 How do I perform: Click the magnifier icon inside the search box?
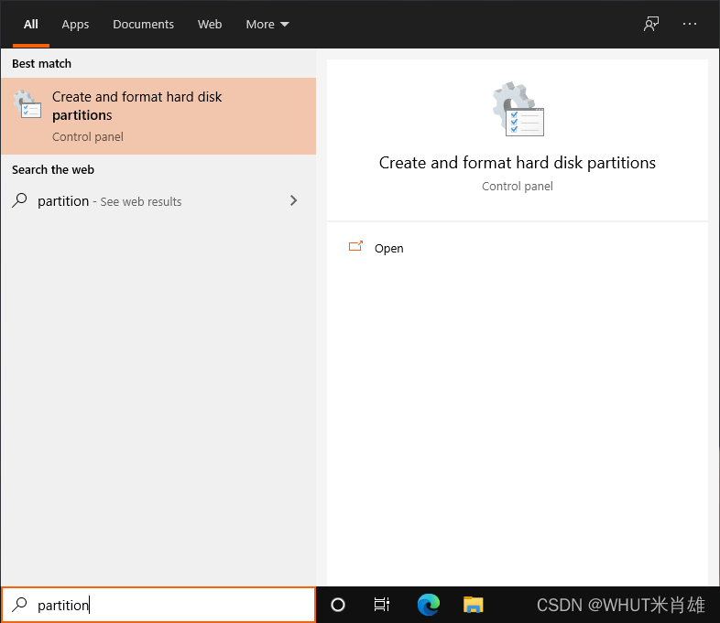(19, 605)
